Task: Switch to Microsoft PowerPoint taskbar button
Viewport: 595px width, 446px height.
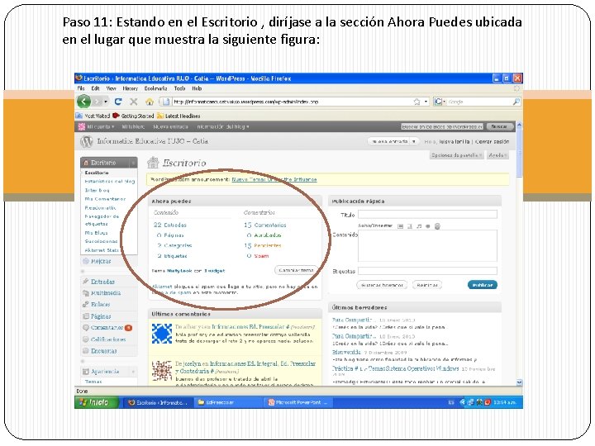Action: 298,402
